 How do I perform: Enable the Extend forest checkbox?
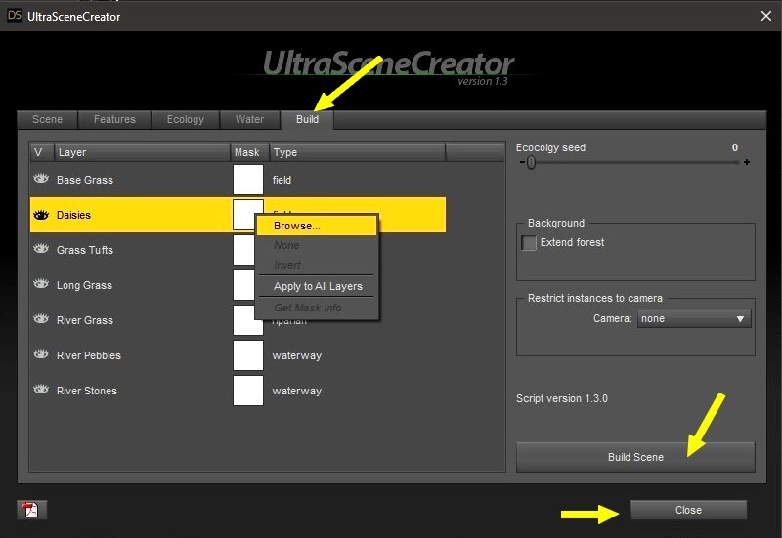pos(529,242)
